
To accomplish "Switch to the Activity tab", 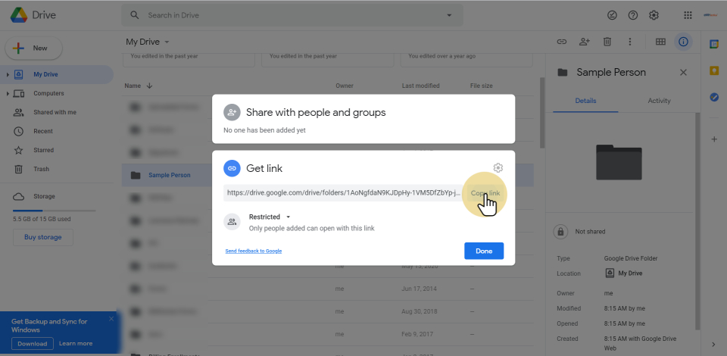I will click(x=659, y=101).
